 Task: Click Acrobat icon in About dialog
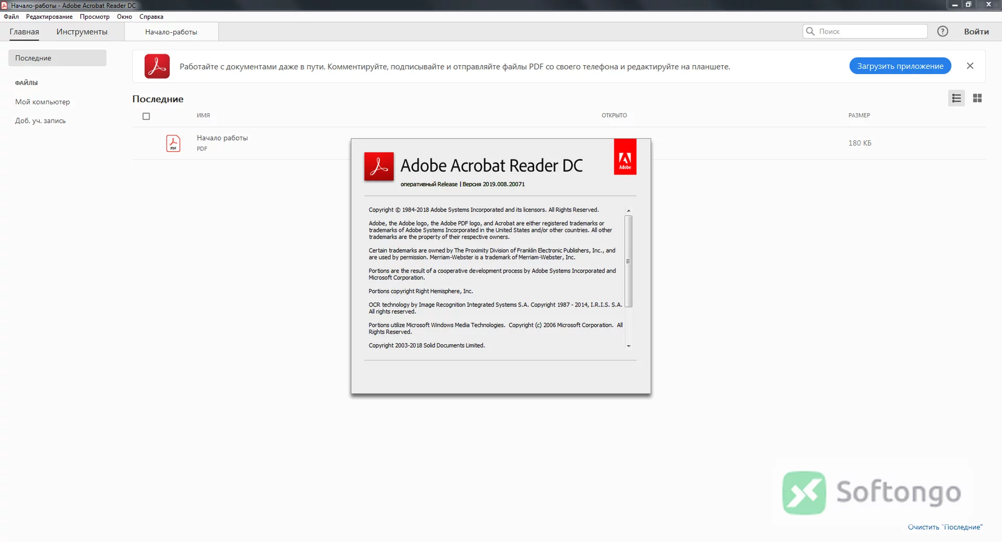(379, 166)
